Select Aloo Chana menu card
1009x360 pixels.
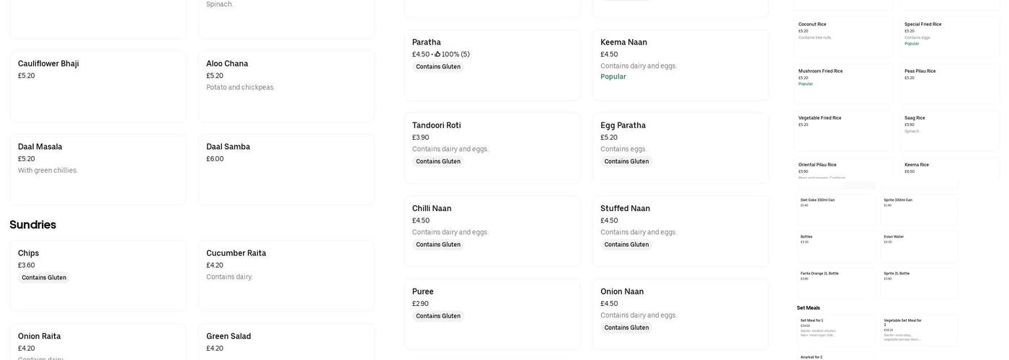coord(286,86)
